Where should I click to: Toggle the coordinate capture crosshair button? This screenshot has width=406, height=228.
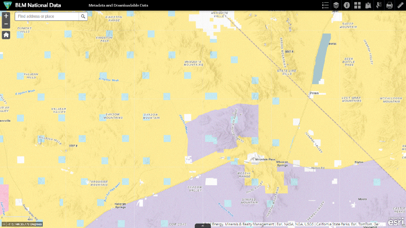pyautogui.click(x=4, y=224)
